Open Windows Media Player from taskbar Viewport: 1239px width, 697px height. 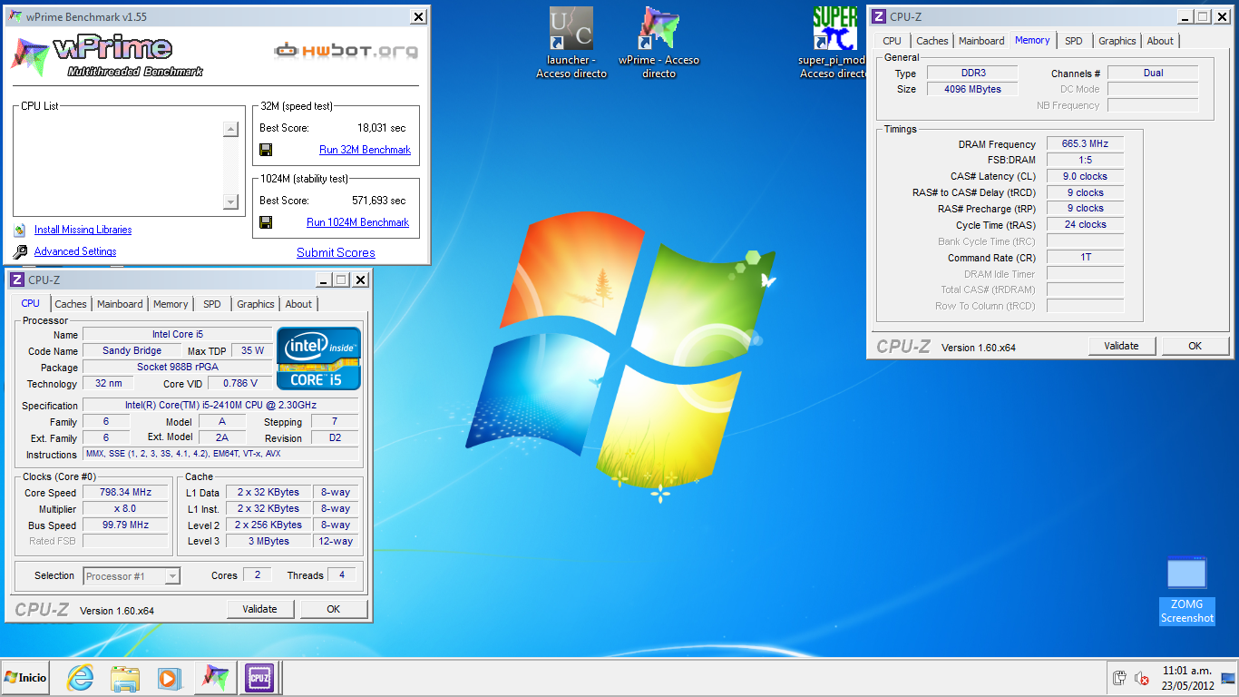click(x=168, y=678)
